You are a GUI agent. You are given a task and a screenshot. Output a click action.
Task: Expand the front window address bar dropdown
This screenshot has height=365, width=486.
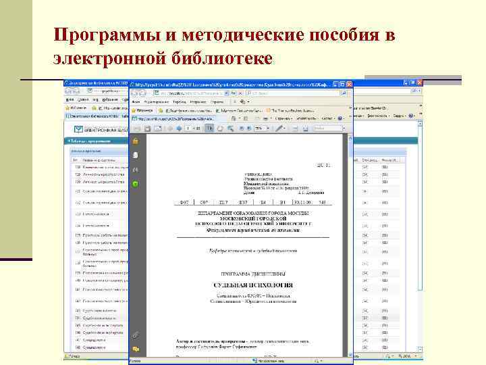(x=226, y=93)
